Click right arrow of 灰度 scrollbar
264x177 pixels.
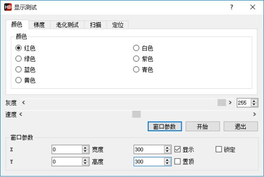[230, 102]
